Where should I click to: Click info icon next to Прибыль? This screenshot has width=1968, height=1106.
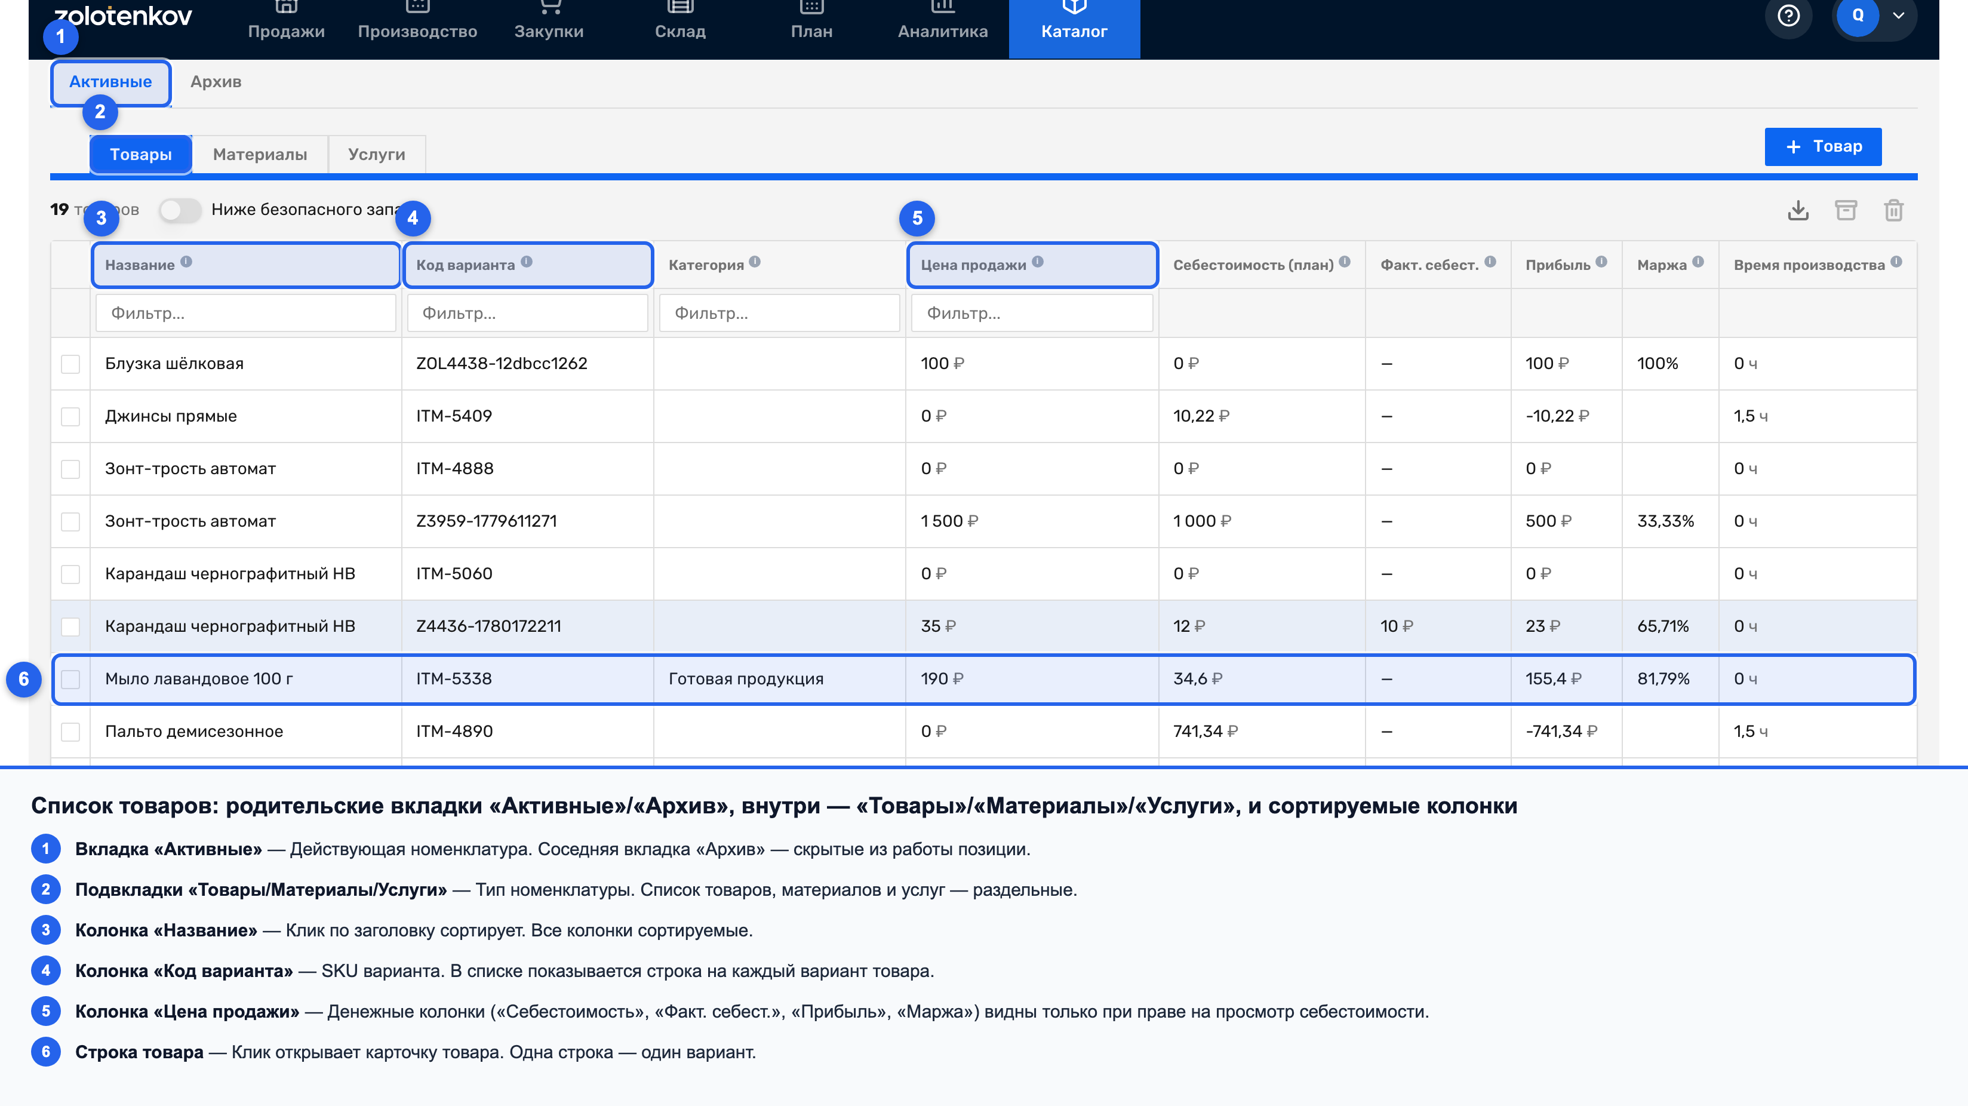(1601, 262)
